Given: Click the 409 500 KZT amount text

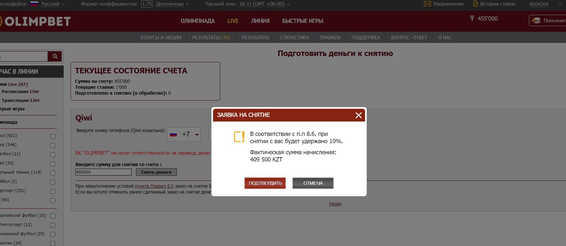Looking at the screenshot, I should (266, 160).
